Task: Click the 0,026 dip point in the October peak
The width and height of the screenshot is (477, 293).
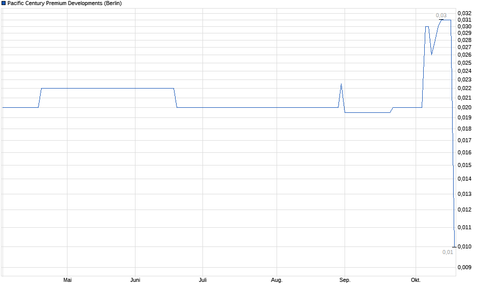Action: click(x=432, y=54)
